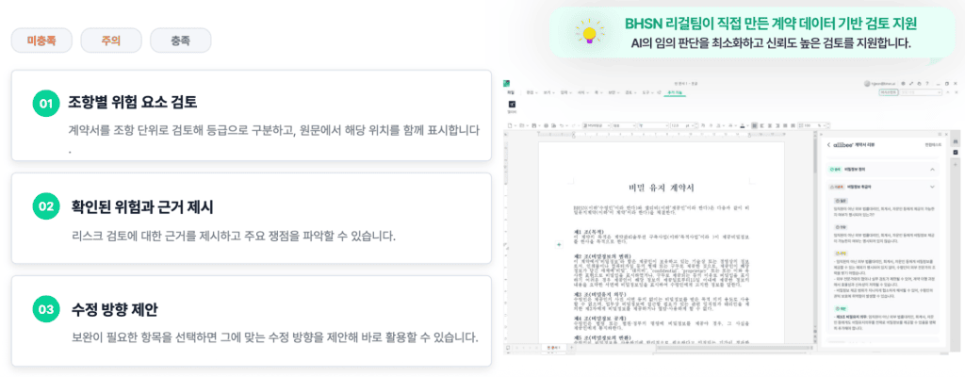Open the 입력 menu in word processor

pos(564,92)
